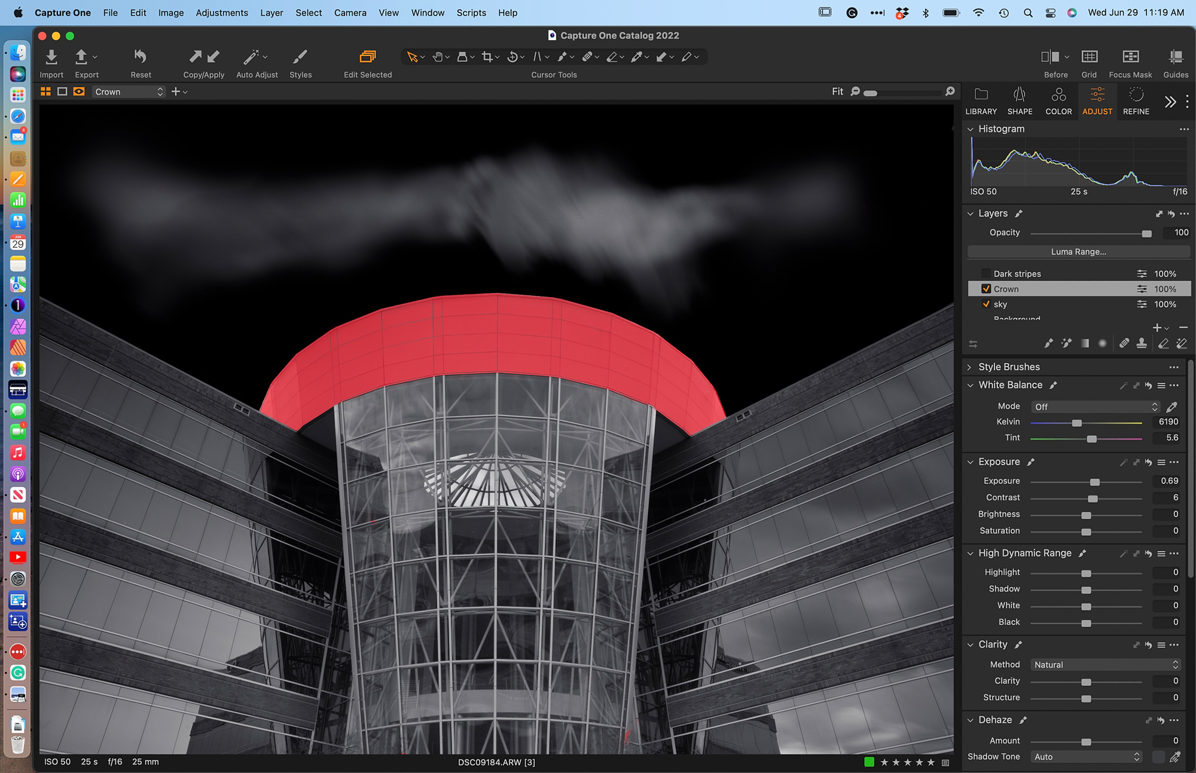Viewport: 1196px width, 773px height.
Task: Click the Edit Selected variants icon
Action: [x=368, y=57]
